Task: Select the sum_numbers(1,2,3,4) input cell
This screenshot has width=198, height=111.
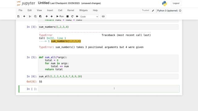Action: [x=108, y=27]
